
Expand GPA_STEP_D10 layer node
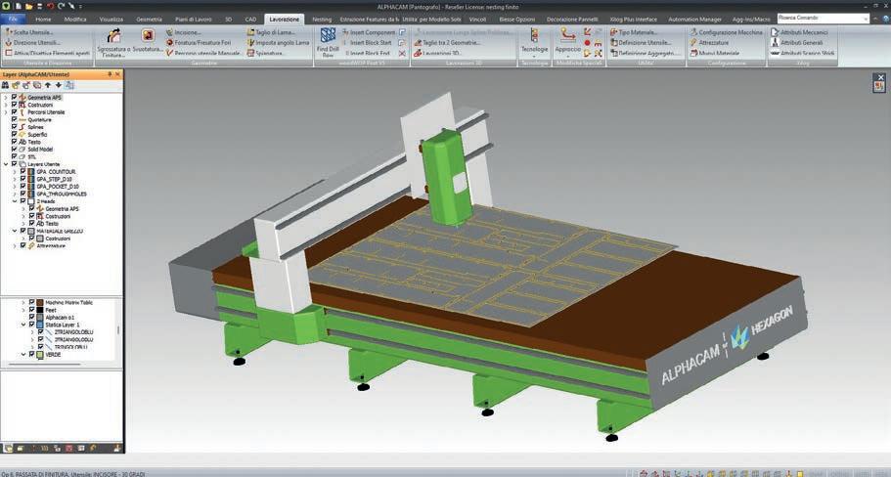[15, 179]
